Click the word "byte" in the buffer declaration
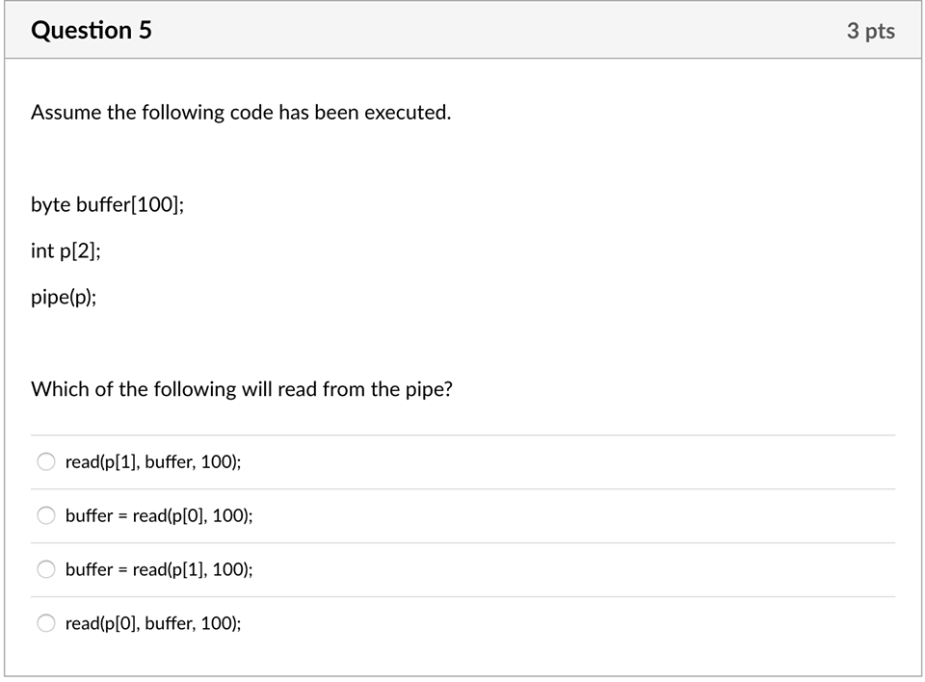This screenshot has width=925, height=682. coord(51,205)
